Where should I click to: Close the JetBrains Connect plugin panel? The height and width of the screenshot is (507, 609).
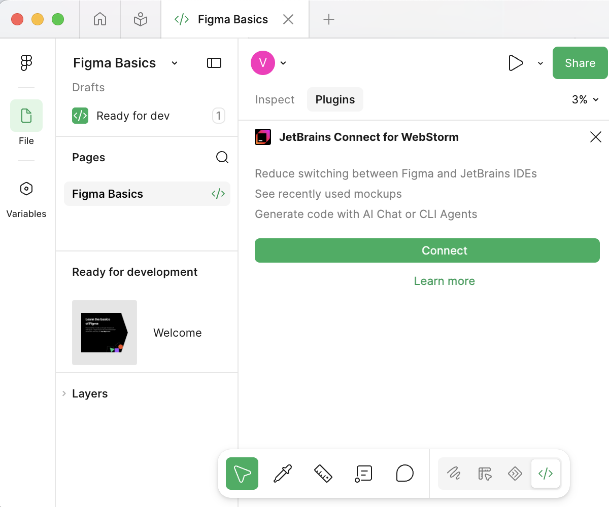(596, 137)
